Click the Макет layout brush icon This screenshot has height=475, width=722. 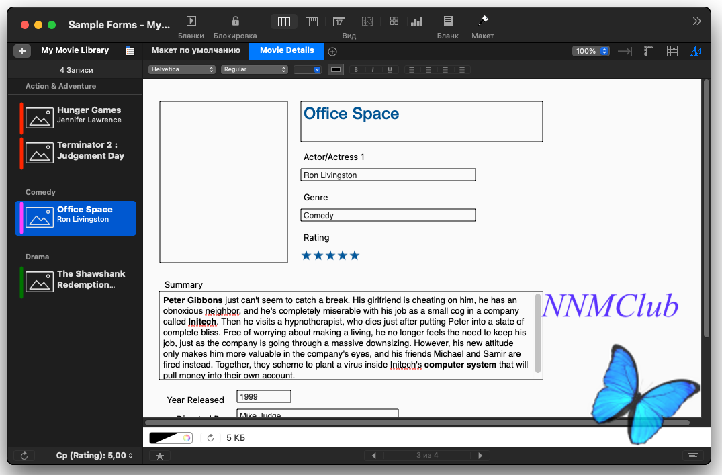(483, 21)
